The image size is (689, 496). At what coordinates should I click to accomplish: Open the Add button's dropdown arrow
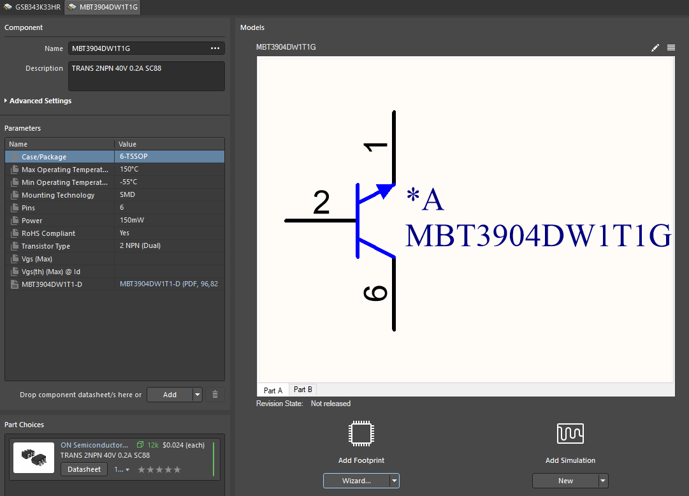tap(198, 394)
